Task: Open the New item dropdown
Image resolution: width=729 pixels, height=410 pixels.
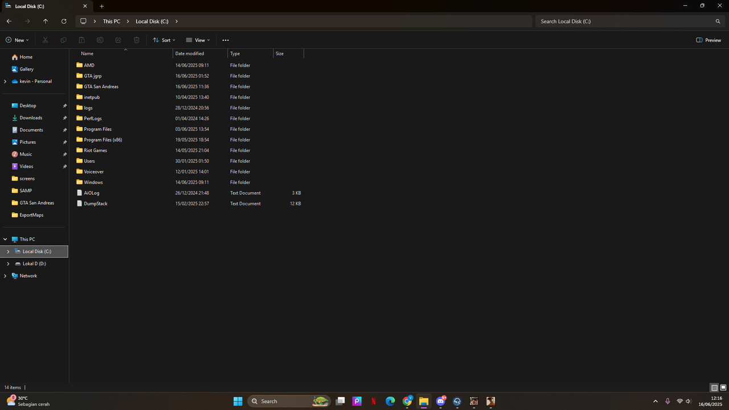Action: pos(17,40)
